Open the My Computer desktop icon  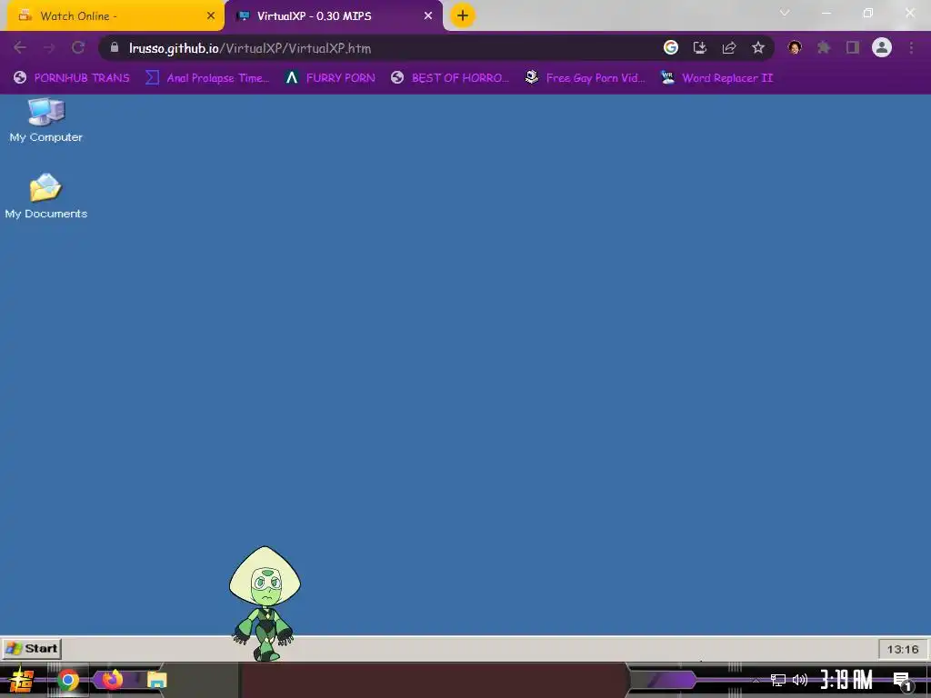tap(45, 121)
